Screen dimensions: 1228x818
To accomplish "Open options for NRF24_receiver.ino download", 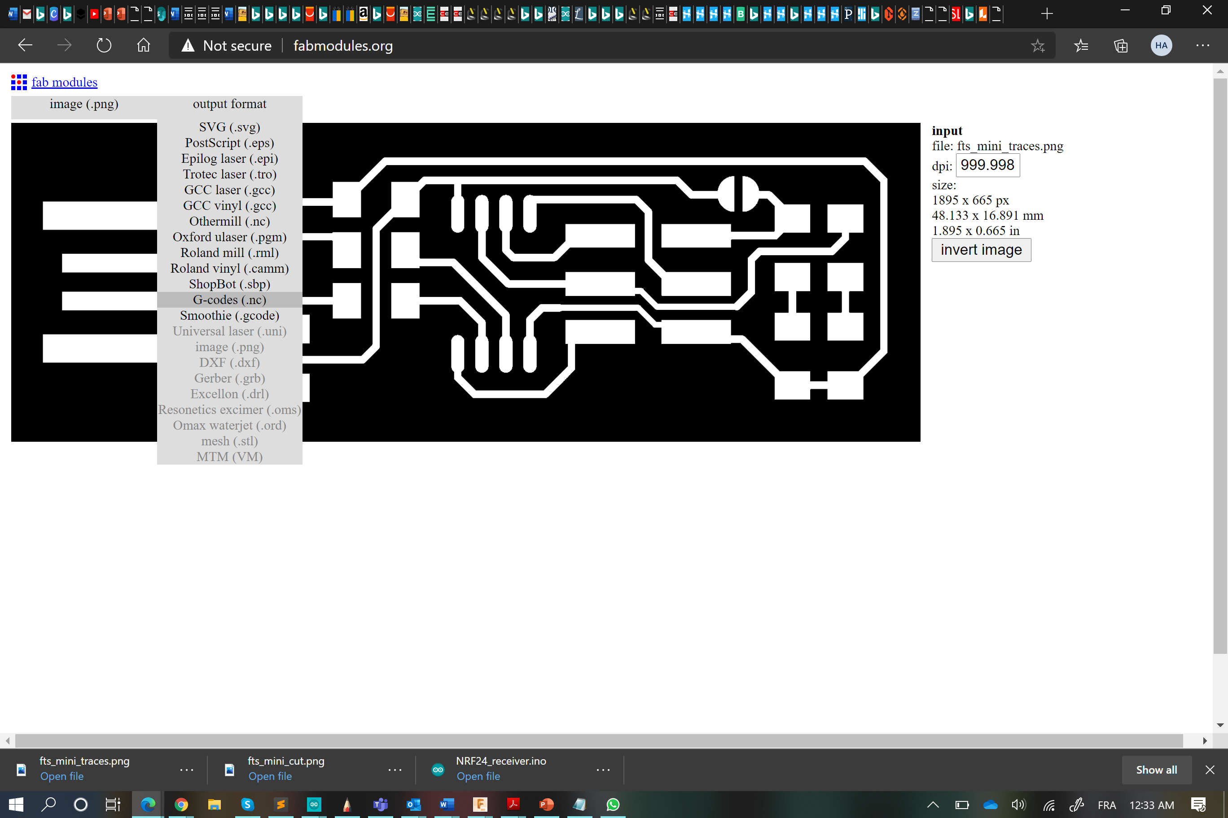I will (603, 770).
